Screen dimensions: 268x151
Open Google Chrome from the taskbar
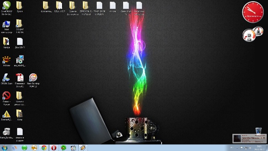tap(44, 148)
